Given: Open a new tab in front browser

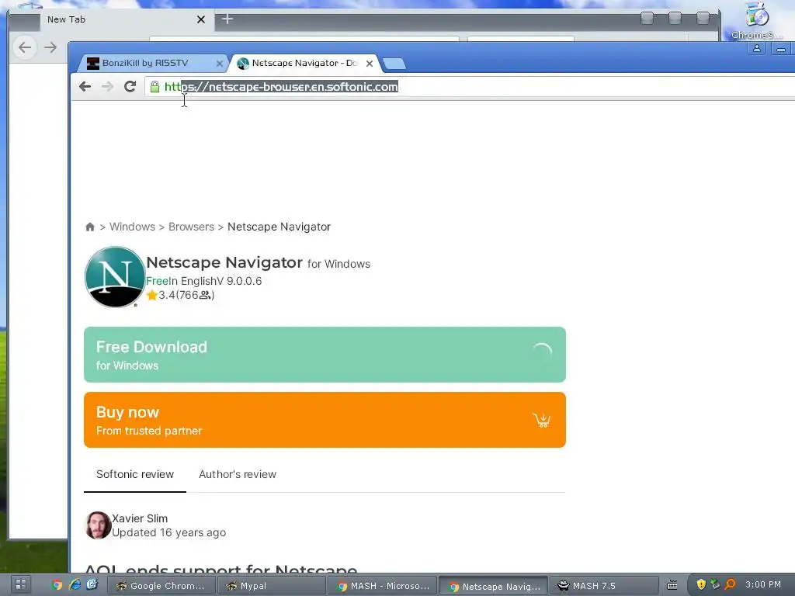Looking at the screenshot, I should pyautogui.click(x=394, y=64).
